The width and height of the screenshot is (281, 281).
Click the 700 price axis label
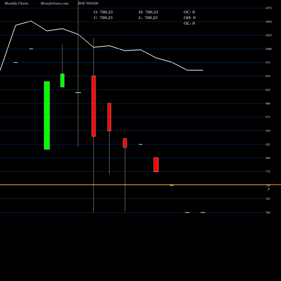(268, 212)
